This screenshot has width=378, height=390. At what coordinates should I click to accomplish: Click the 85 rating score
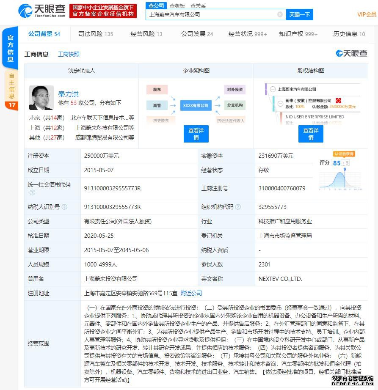tap(337, 163)
